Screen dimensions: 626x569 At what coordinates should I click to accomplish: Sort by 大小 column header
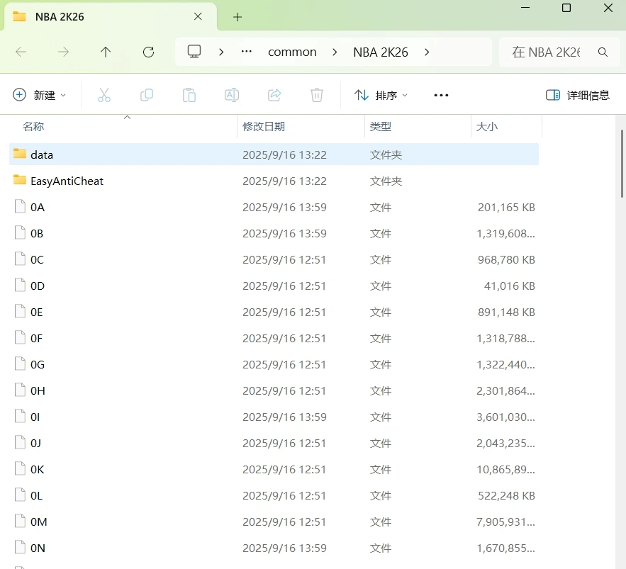point(487,127)
